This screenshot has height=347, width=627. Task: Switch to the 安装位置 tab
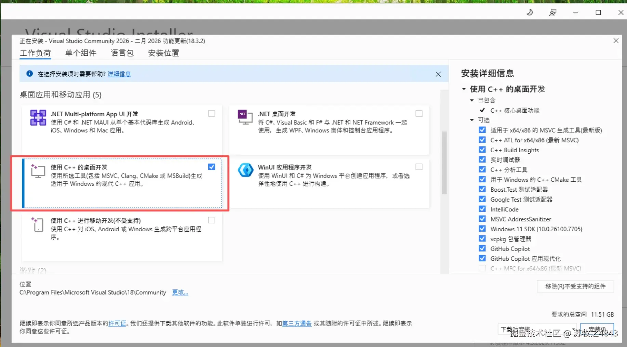[163, 53]
